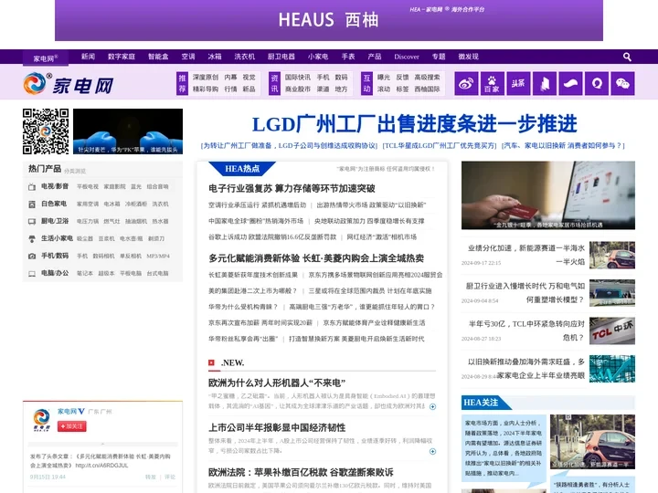
Task: Open headline LGD广州工厂出售进度条进一步推进
Action: click(414, 123)
